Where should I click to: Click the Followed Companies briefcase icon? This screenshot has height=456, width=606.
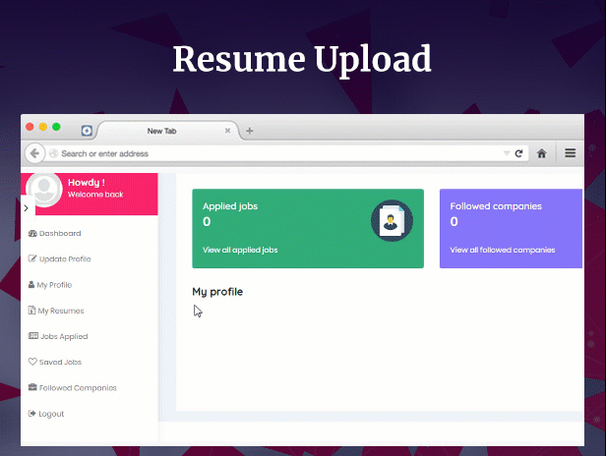(32, 387)
